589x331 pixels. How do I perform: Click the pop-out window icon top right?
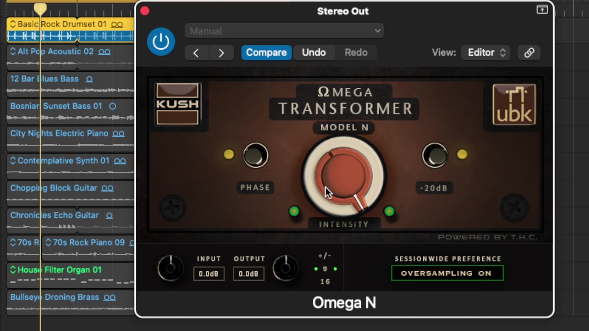point(542,9)
